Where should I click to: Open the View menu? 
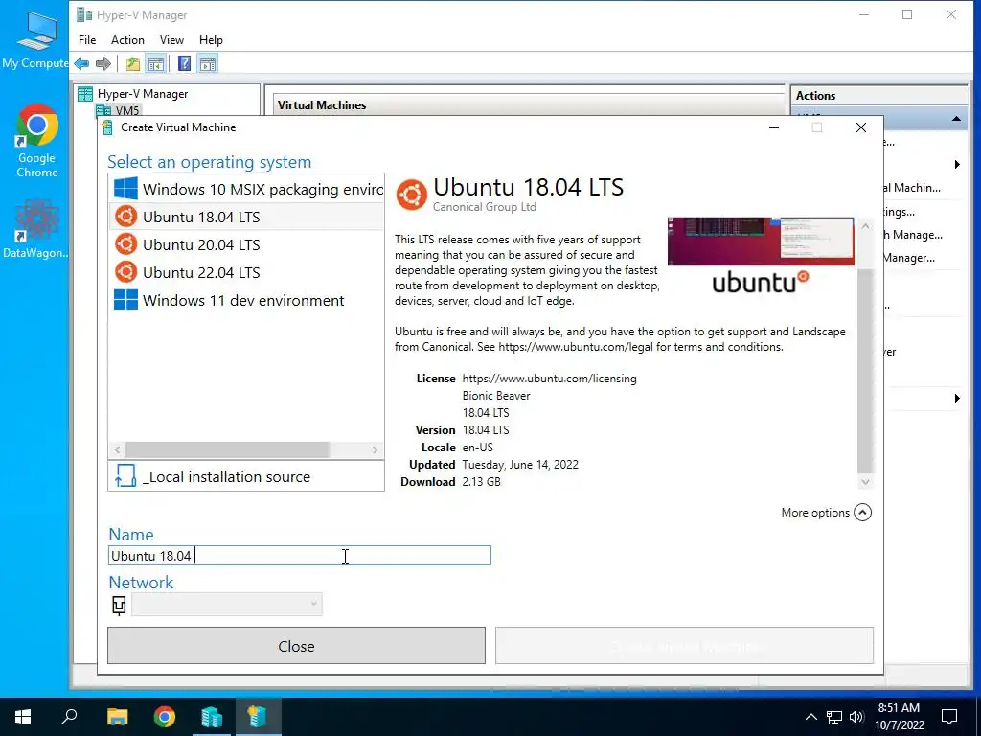coord(171,40)
